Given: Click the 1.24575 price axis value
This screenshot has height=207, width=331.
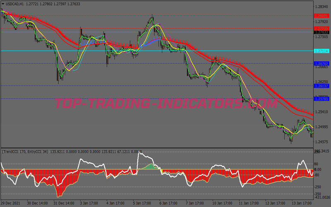Looking at the screenshot, I should (x=321, y=142).
